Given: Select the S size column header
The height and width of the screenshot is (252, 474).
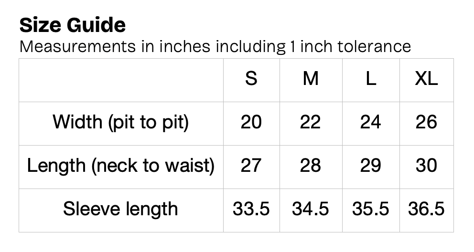Looking at the screenshot, I should (x=251, y=79).
